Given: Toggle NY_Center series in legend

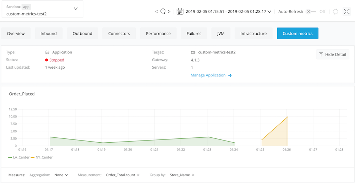Looking at the screenshot, I should click(x=42, y=157).
